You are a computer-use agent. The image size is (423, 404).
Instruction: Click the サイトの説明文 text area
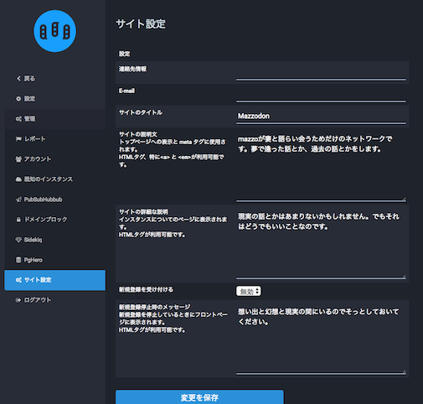321,166
